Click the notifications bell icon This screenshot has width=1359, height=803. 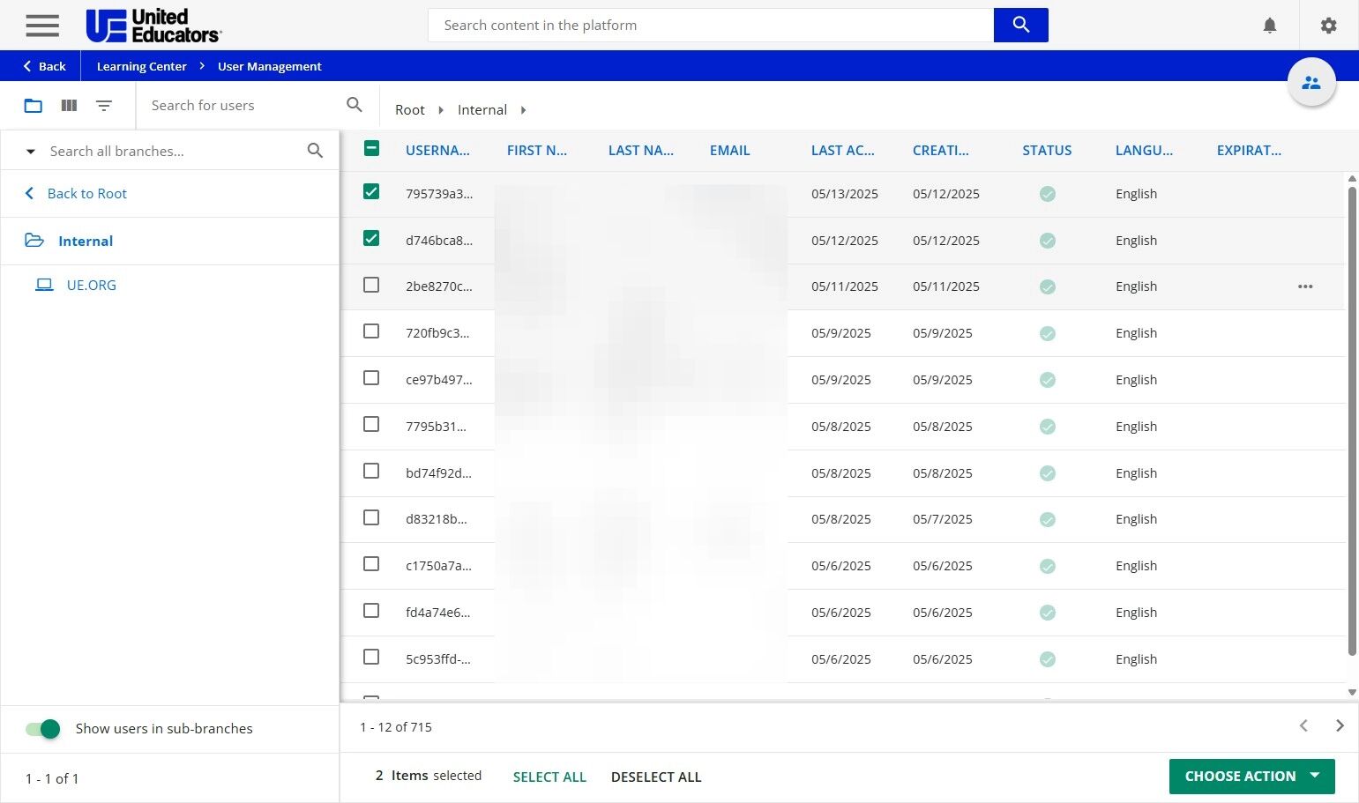tap(1269, 26)
